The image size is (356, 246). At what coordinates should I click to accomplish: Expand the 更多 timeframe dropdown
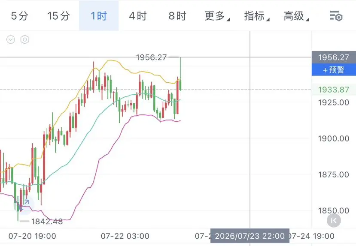coord(217,16)
